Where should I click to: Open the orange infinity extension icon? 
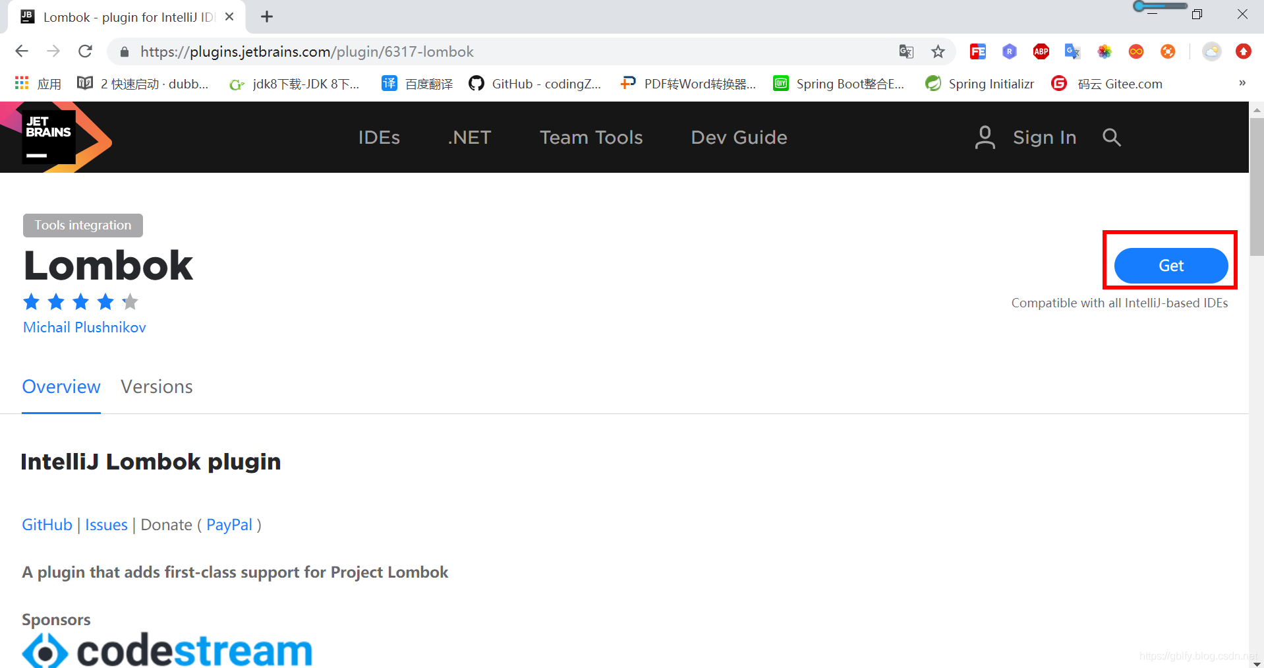pyautogui.click(x=1136, y=51)
